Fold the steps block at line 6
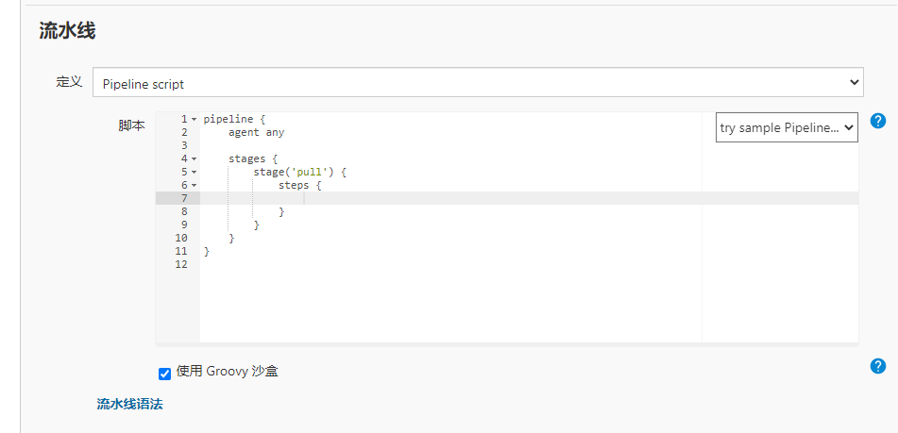 (194, 186)
